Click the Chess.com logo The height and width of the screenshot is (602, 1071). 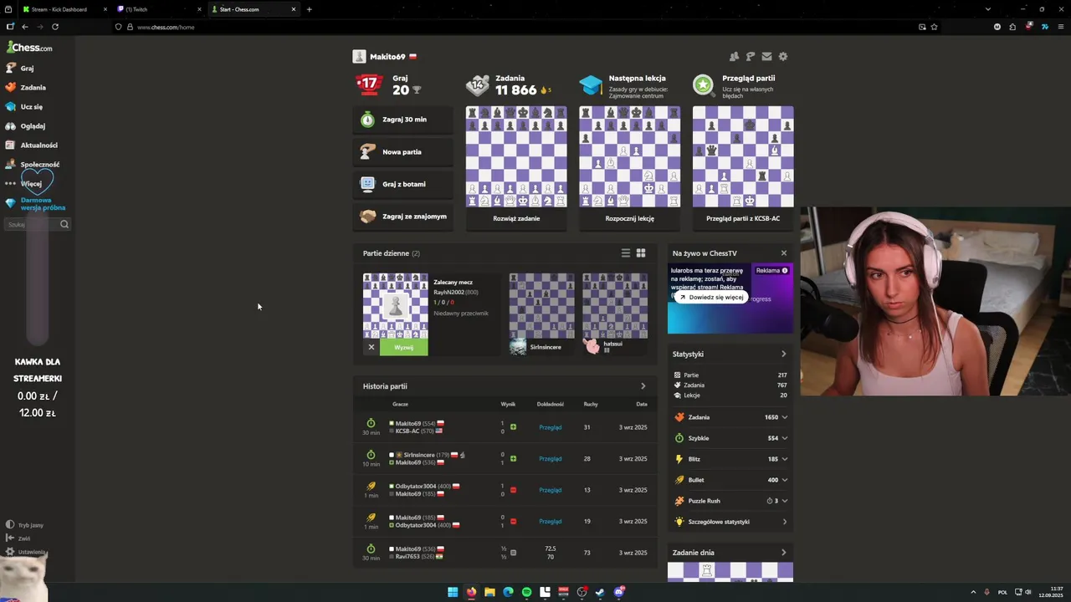pos(29,48)
